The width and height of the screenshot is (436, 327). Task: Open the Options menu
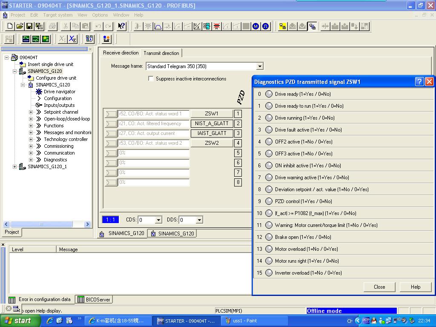(x=100, y=15)
